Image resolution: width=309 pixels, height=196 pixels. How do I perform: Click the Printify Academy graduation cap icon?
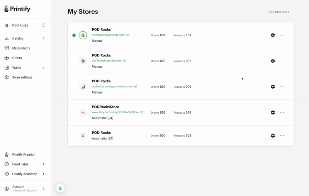pos(7,174)
